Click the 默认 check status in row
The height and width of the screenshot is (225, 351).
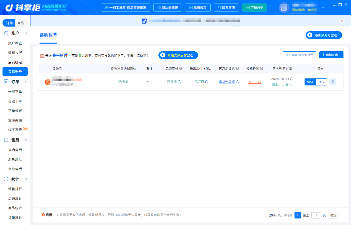(124, 82)
